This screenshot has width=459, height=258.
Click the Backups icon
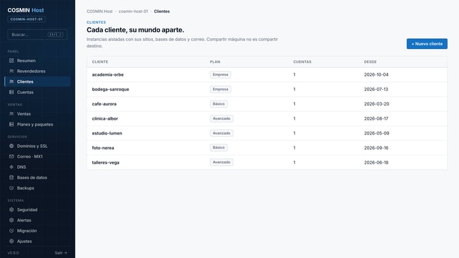click(11, 188)
